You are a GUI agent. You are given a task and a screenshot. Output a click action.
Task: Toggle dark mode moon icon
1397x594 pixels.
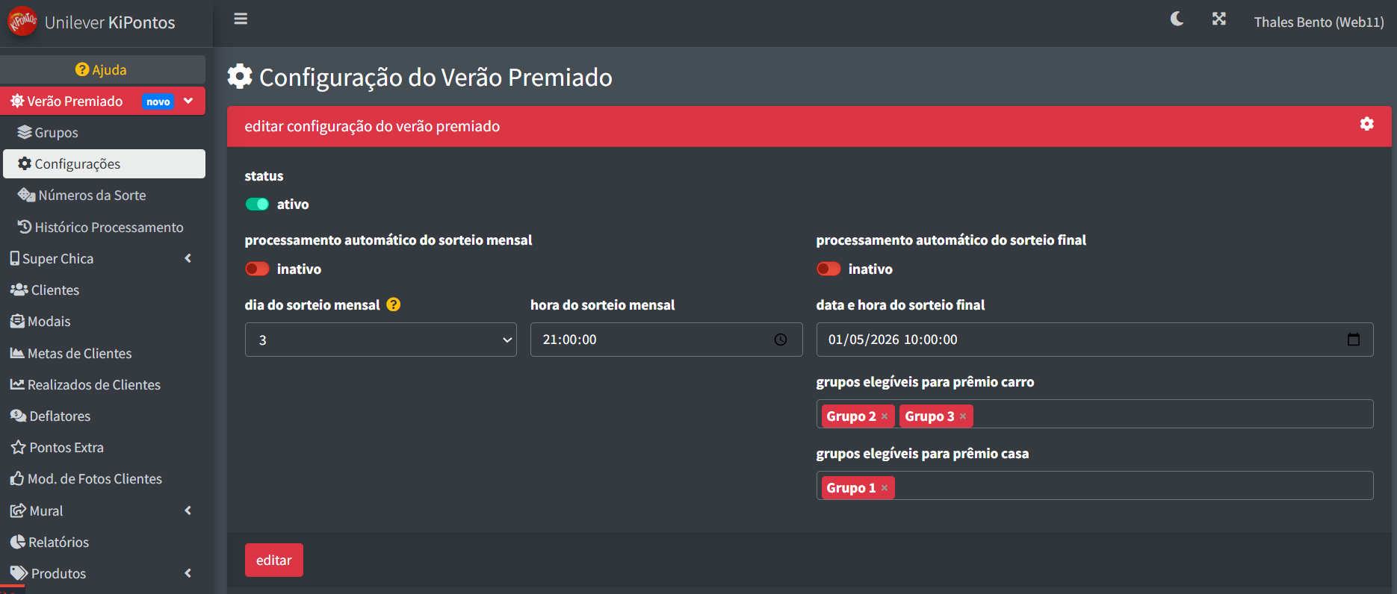tap(1177, 19)
